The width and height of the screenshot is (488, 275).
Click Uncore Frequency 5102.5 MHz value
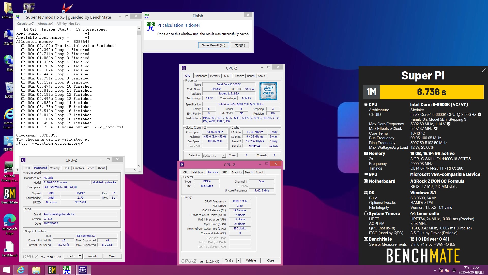(x=262, y=190)
